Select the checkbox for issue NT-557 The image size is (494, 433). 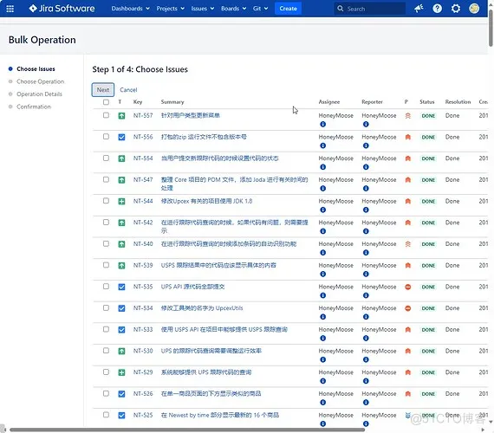tap(107, 115)
